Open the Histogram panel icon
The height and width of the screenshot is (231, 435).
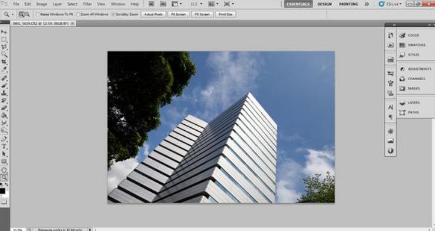(390, 141)
